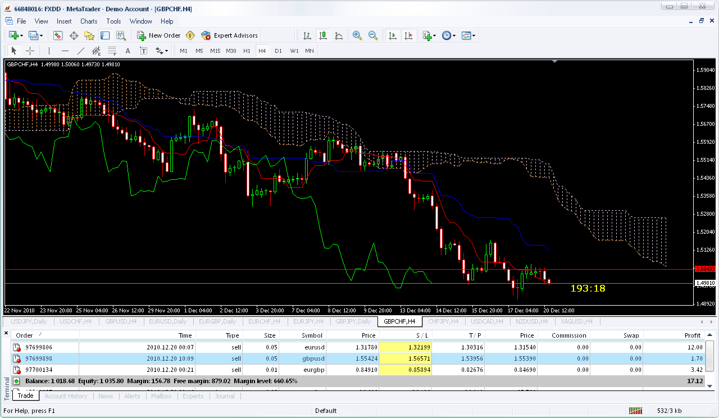This screenshot has height=418, width=719.
Task: Switch chart to Bar Chart
Action: [x=307, y=35]
